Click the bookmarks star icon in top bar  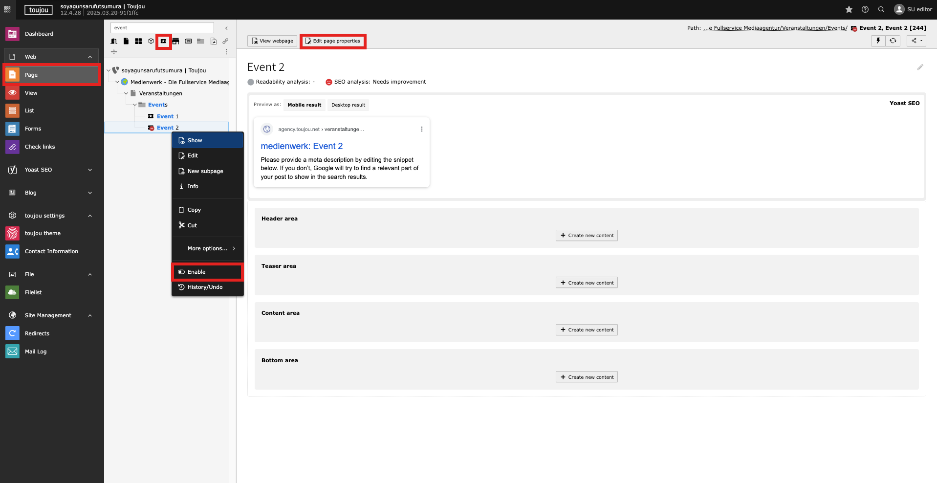pos(849,10)
